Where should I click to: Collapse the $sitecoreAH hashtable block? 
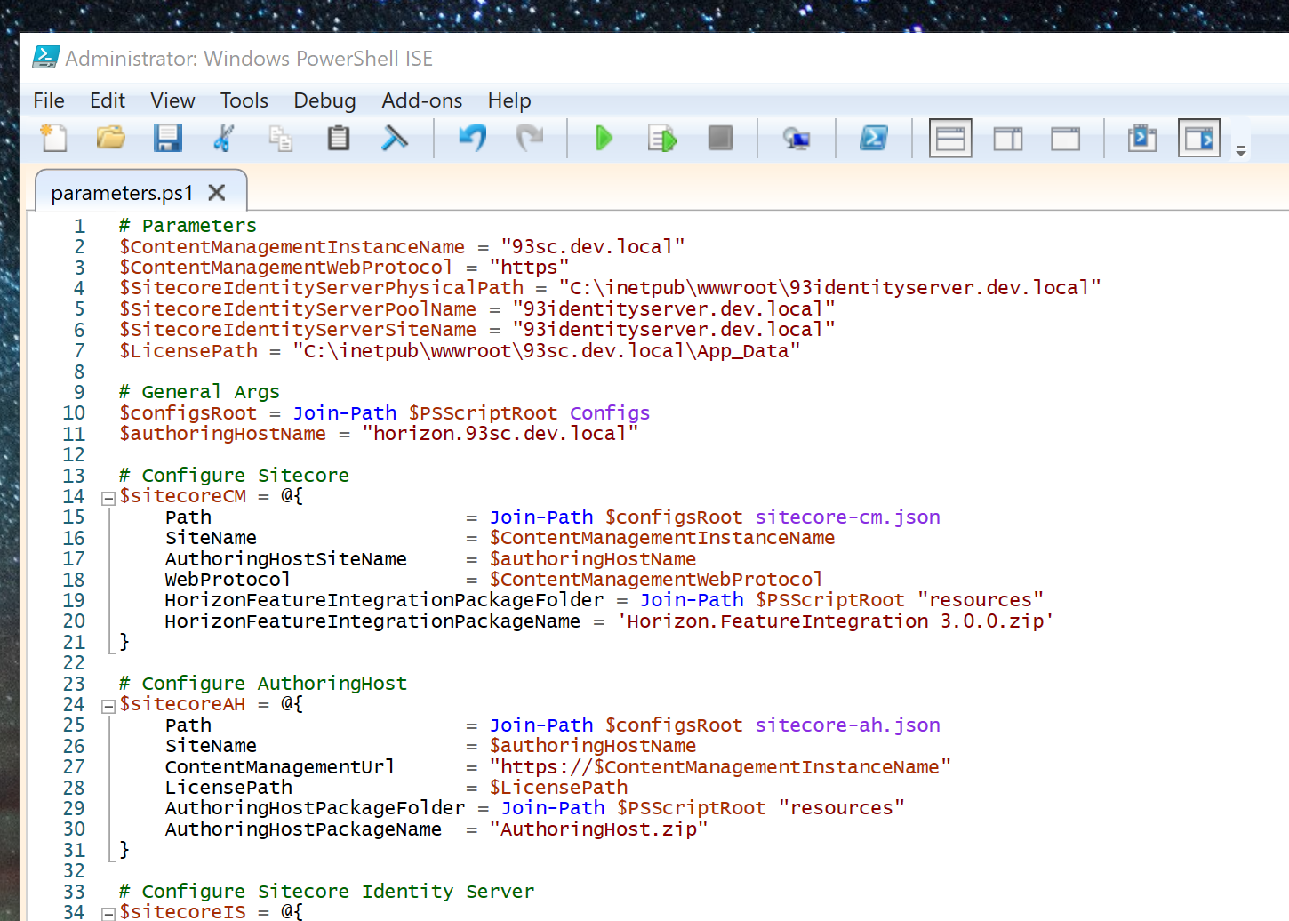pyautogui.click(x=108, y=707)
